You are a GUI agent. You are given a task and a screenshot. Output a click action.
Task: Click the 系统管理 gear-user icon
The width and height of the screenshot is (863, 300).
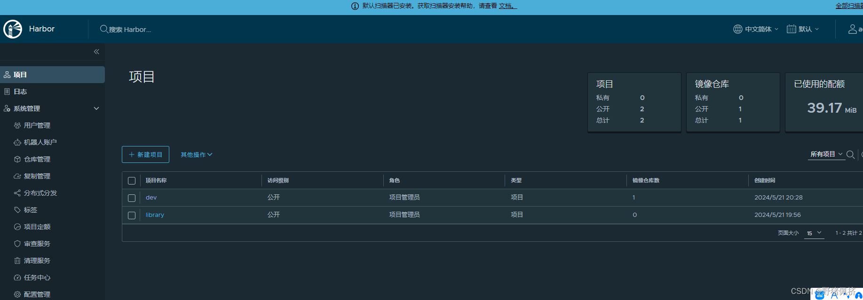pos(7,108)
